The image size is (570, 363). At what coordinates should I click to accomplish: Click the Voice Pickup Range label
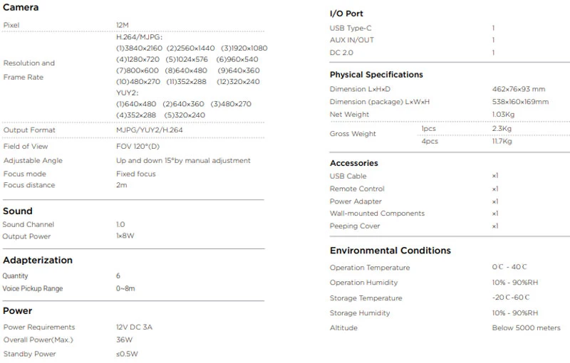click(x=33, y=288)
